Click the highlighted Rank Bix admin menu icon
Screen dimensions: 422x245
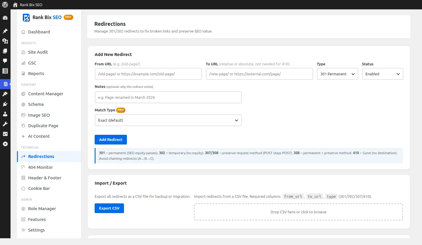coord(5,84)
